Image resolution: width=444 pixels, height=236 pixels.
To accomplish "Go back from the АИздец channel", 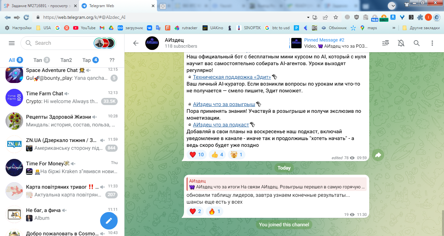I will click(x=136, y=43).
